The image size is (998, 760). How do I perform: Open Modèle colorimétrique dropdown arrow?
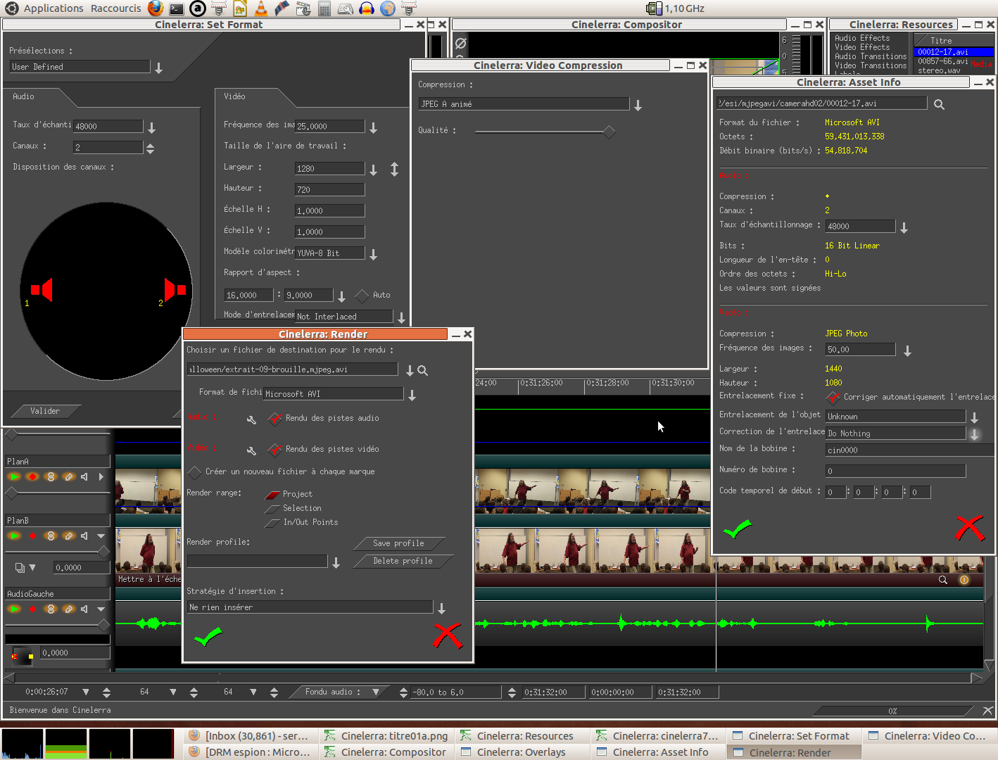pyautogui.click(x=373, y=254)
